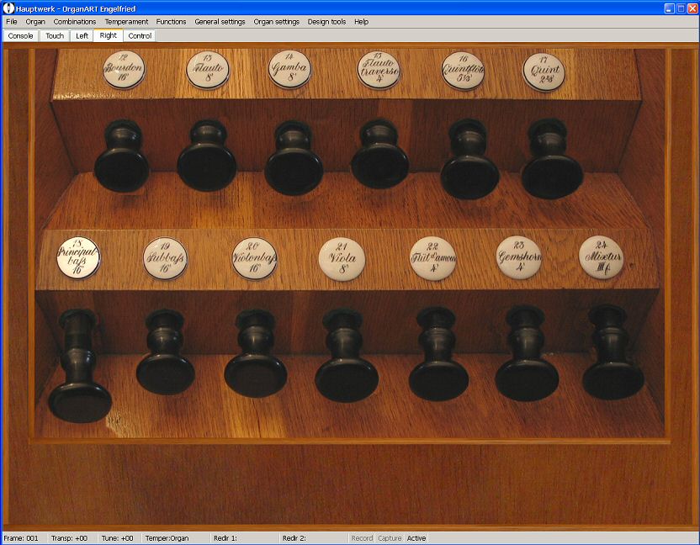Open the Design tools menu
Screen dimensions: 700x545
point(326,22)
